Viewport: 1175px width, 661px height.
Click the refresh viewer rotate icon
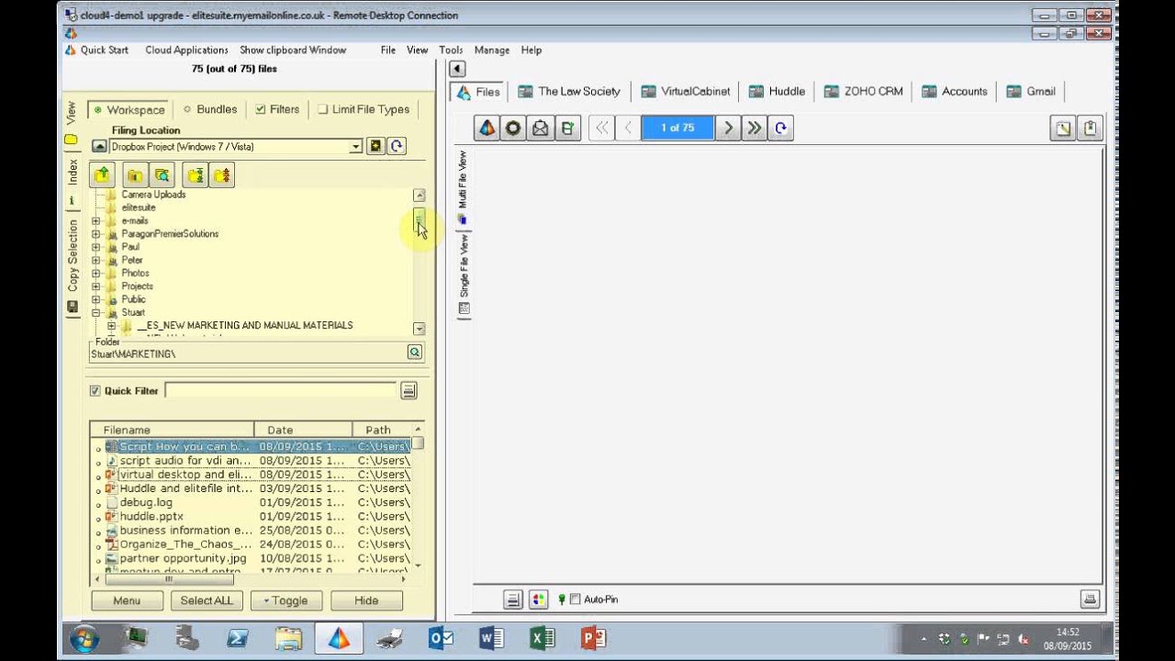tap(780, 128)
